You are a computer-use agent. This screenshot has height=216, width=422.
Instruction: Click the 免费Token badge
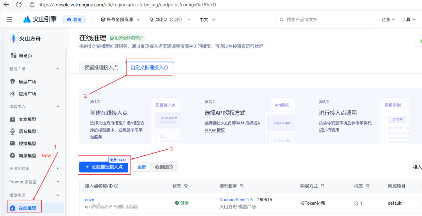tap(118, 160)
